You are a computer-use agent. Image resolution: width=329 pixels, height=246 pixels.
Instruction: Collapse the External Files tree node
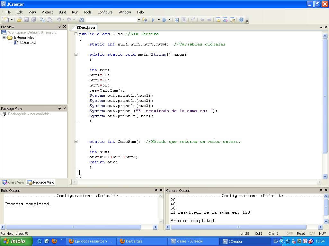[4, 37]
